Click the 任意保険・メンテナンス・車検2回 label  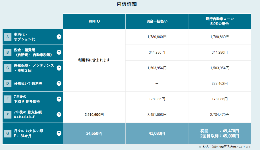pyautogui.click(x=34, y=68)
